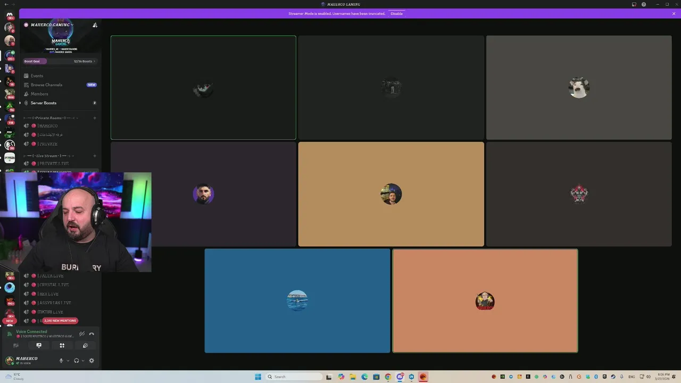Open the blue circular server icon near bottom
681x383 pixels.
click(x=10, y=288)
